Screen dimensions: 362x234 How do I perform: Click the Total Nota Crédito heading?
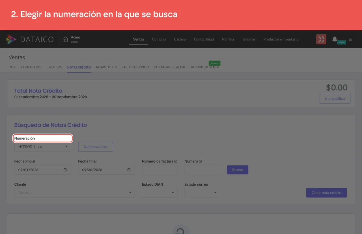[x=38, y=91]
